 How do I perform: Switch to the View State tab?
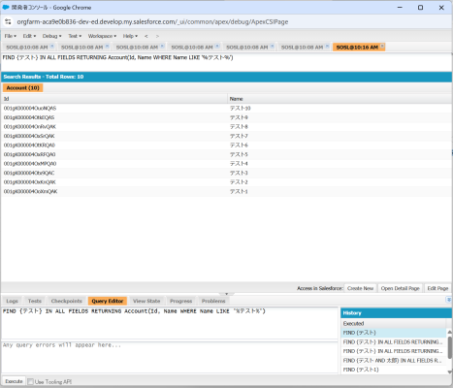click(x=146, y=301)
